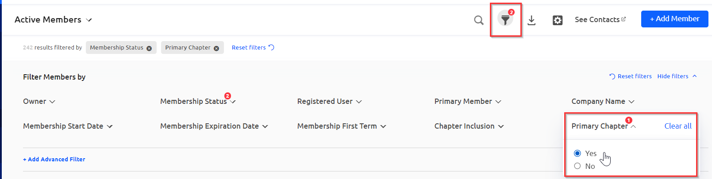Click Clear all in Primary Chapter
Viewport: 712px width, 179px height.
pyautogui.click(x=677, y=126)
